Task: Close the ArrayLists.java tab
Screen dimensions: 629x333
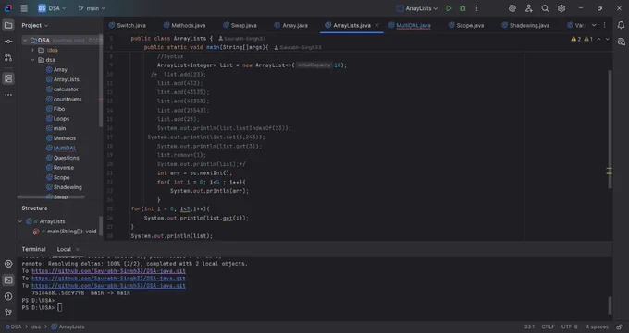Action: (x=376, y=25)
